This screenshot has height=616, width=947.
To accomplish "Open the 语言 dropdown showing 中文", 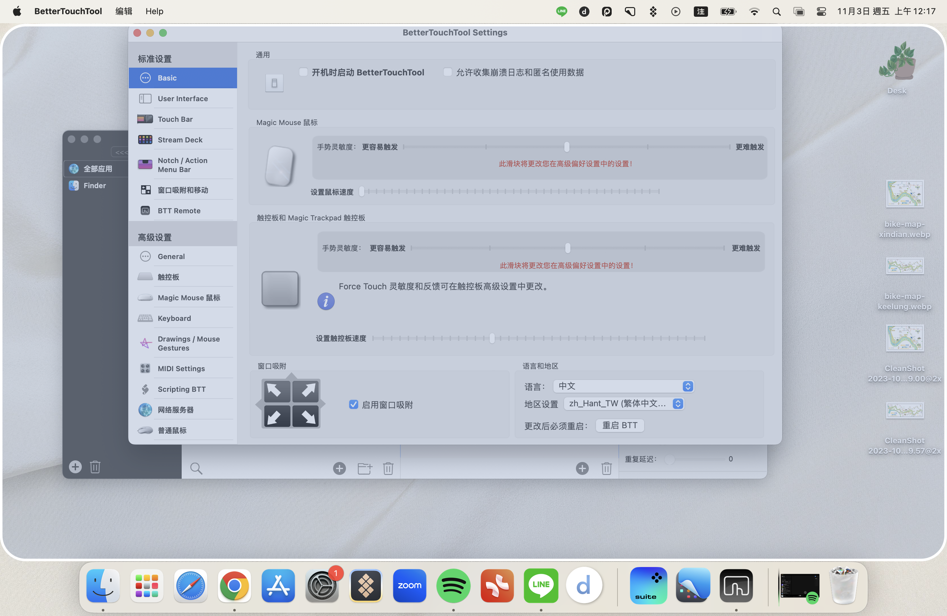I will coord(624,386).
